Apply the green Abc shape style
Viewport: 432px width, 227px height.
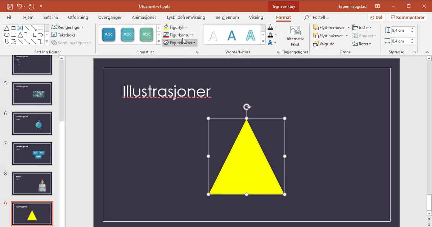pyautogui.click(x=146, y=34)
